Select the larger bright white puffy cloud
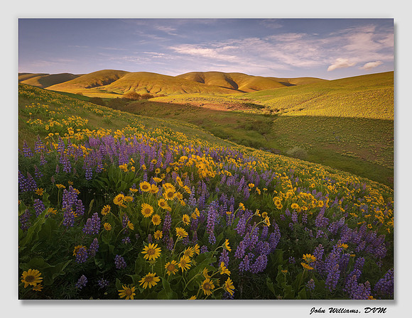Image resolution: width=412 pixels, height=318 pixels. pos(341,64)
